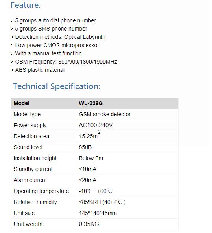Screen dimensions: 212x233
Task: Click the WL-228G model value cell
Action: click(x=127, y=103)
